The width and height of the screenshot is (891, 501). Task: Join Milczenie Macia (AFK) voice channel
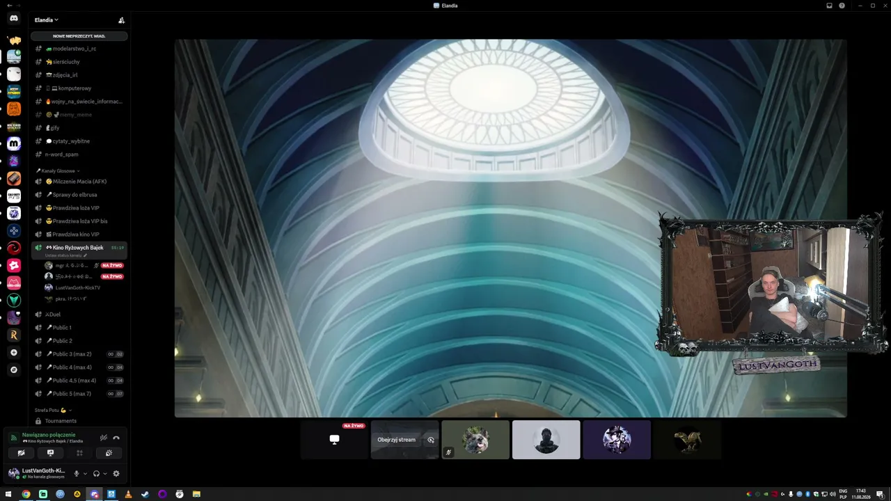79,182
